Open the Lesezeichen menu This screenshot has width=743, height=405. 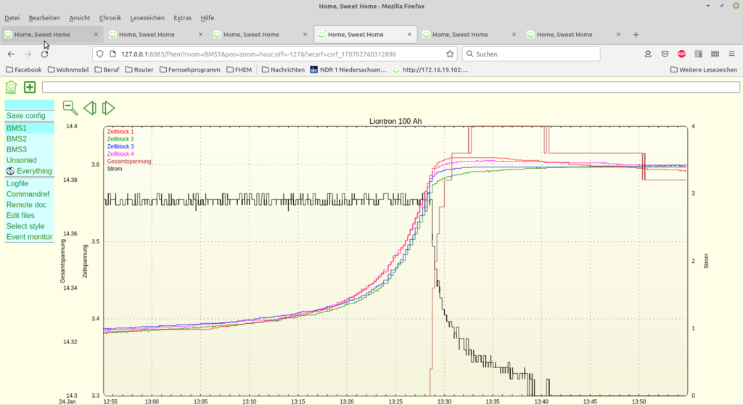pyautogui.click(x=147, y=18)
